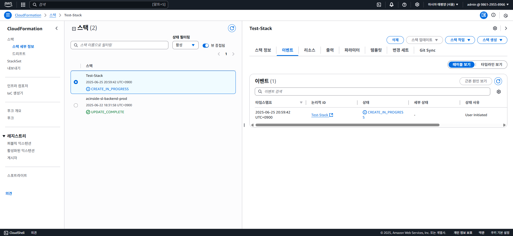Screen dimensions: 513x236
Task: Switch to 타임라인 보기
Action: 491,64
